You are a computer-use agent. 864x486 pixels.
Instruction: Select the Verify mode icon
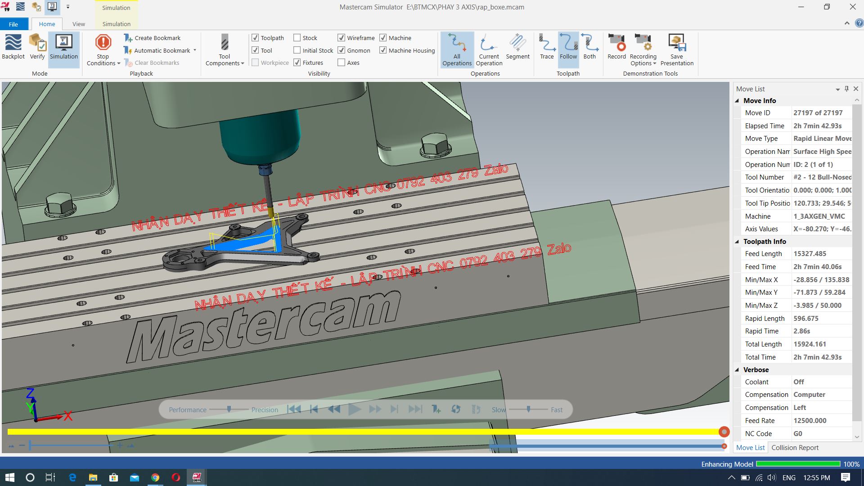pyautogui.click(x=37, y=46)
